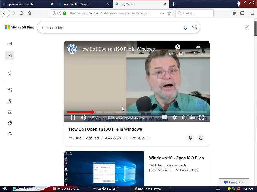
Task: Toggle closed captions CC button
Action: pyautogui.click(x=165, y=117)
